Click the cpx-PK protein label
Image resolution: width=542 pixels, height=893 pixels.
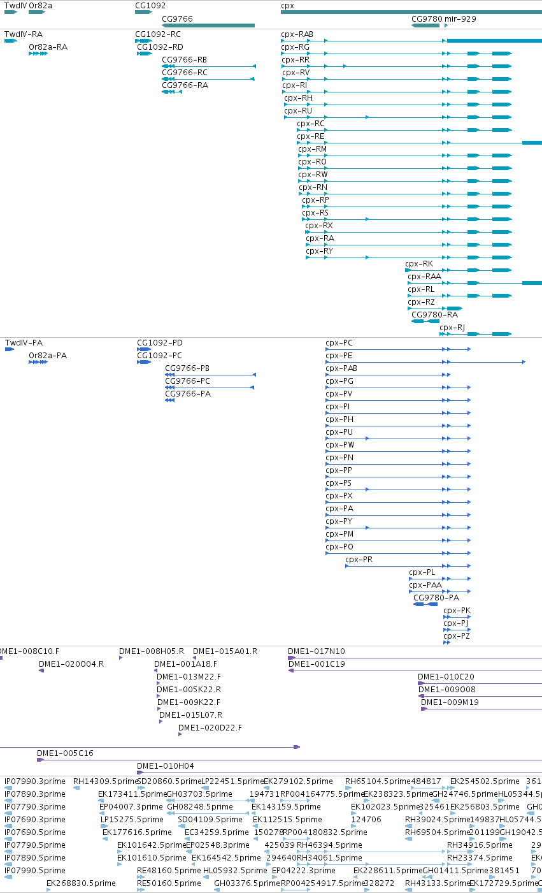457,611
